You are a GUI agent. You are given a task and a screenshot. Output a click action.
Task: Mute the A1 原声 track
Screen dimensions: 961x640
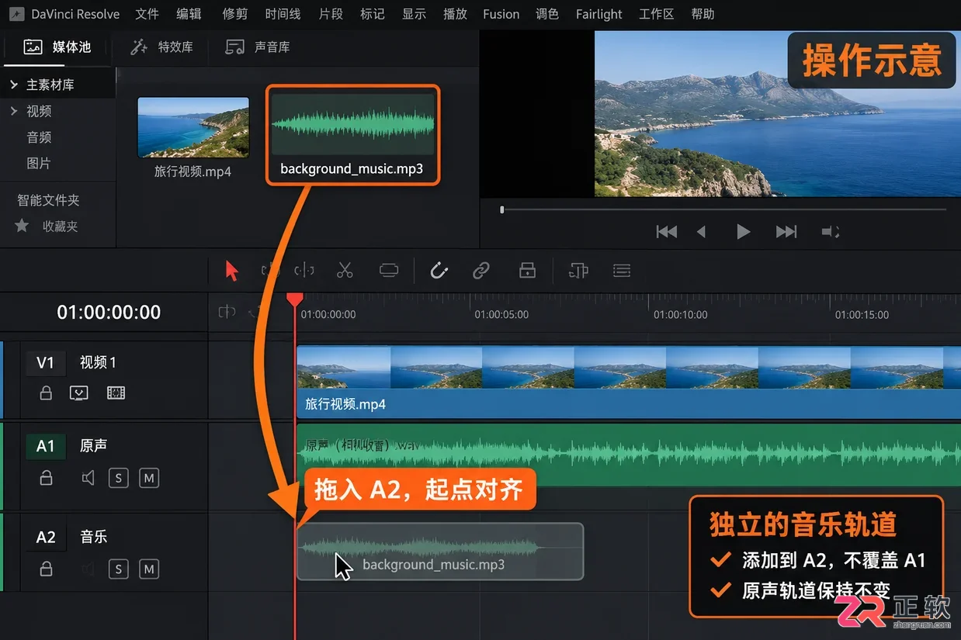(x=149, y=478)
